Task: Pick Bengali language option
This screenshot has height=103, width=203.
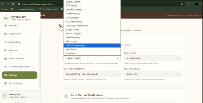Action: click(x=92, y=18)
